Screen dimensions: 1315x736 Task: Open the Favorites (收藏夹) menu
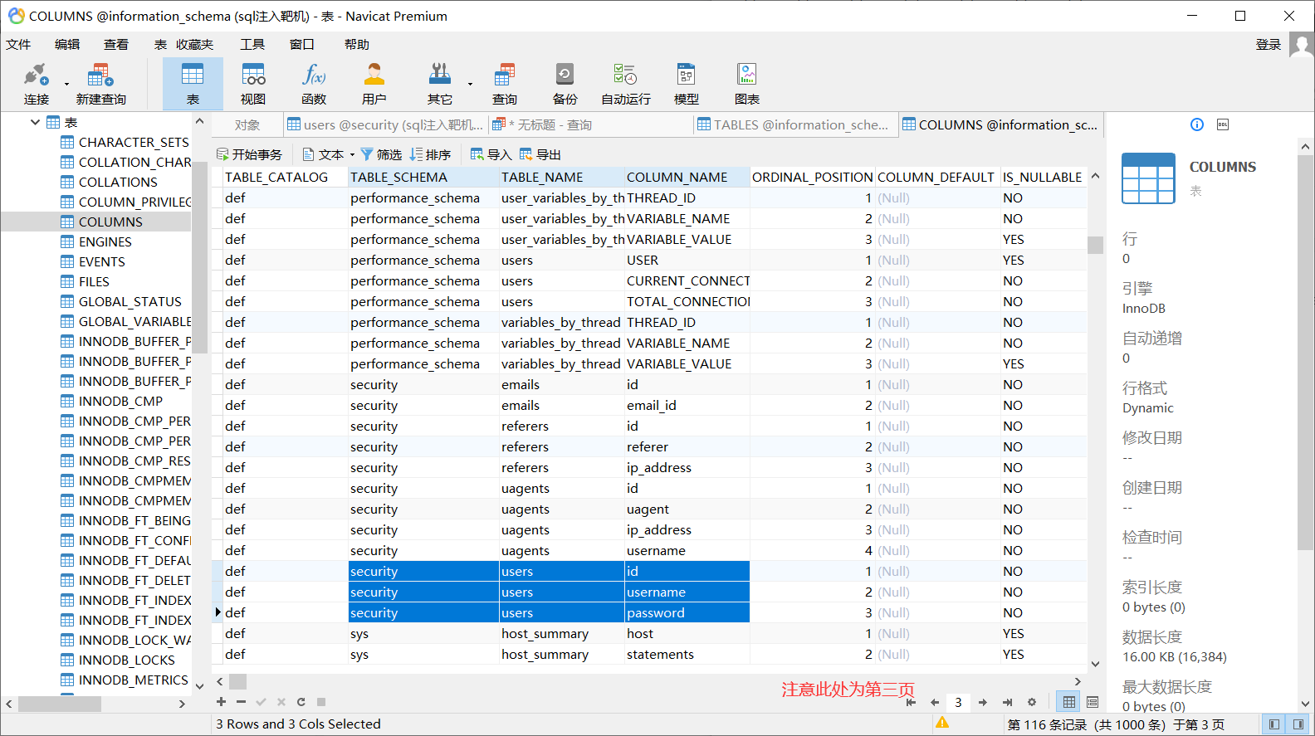point(194,44)
